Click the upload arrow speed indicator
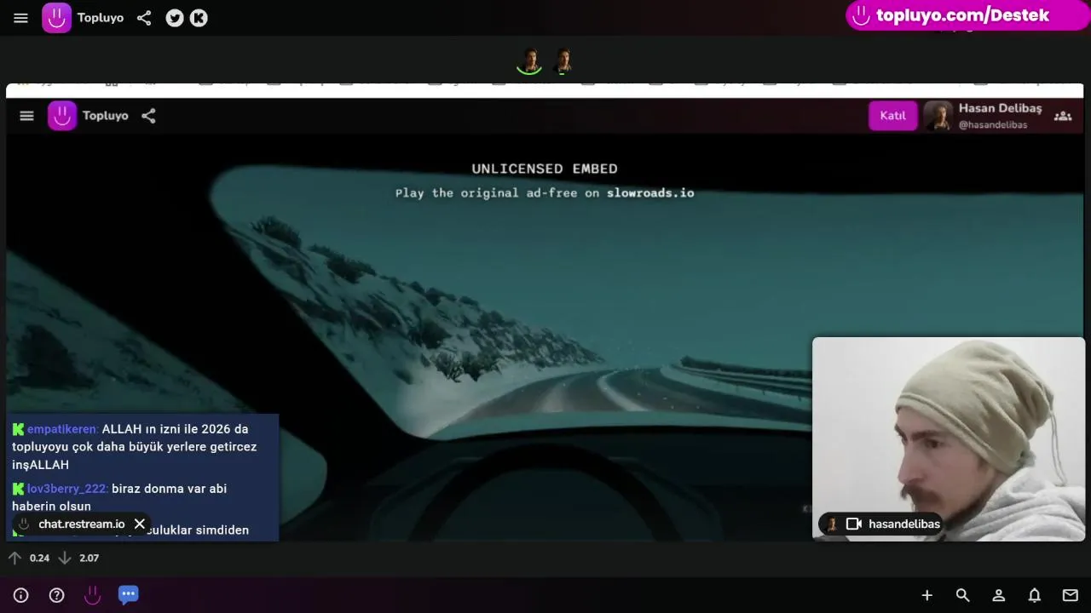Image resolution: width=1091 pixels, height=613 pixels. pyautogui.click(x=14, y=558)
